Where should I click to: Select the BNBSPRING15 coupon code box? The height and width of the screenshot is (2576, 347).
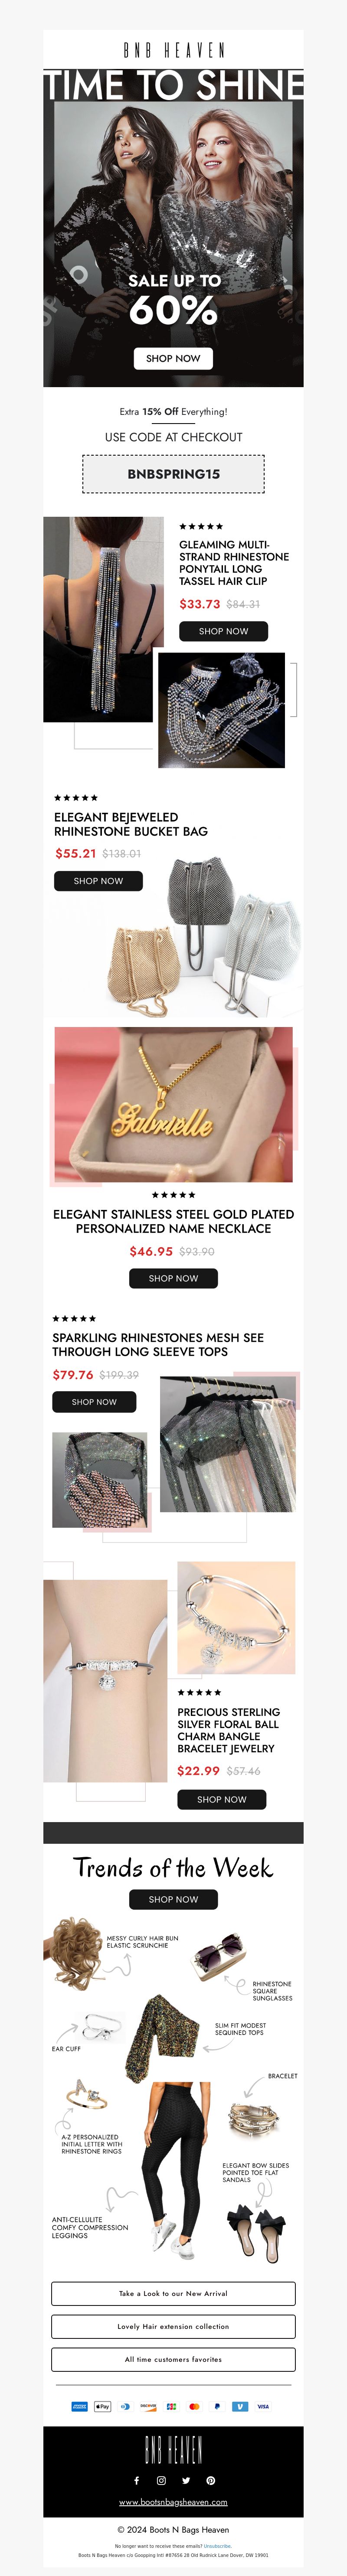(173, 474)
